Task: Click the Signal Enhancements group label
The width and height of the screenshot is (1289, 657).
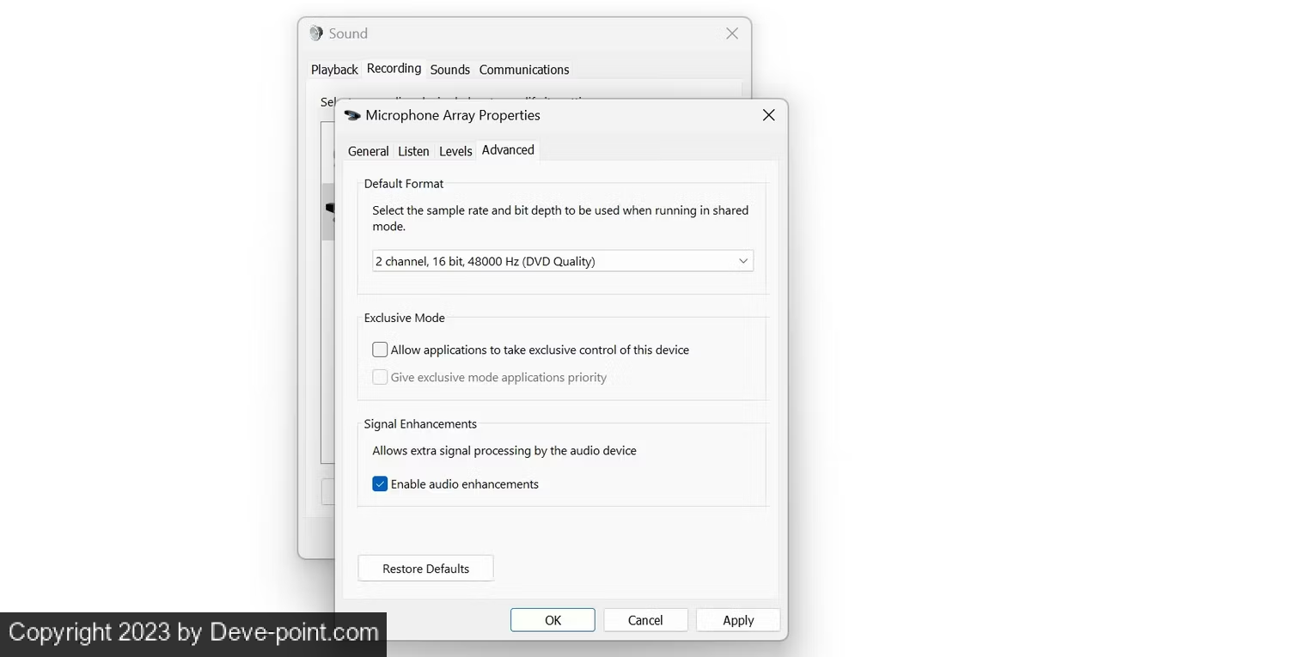Action: (x=420, y=423)
